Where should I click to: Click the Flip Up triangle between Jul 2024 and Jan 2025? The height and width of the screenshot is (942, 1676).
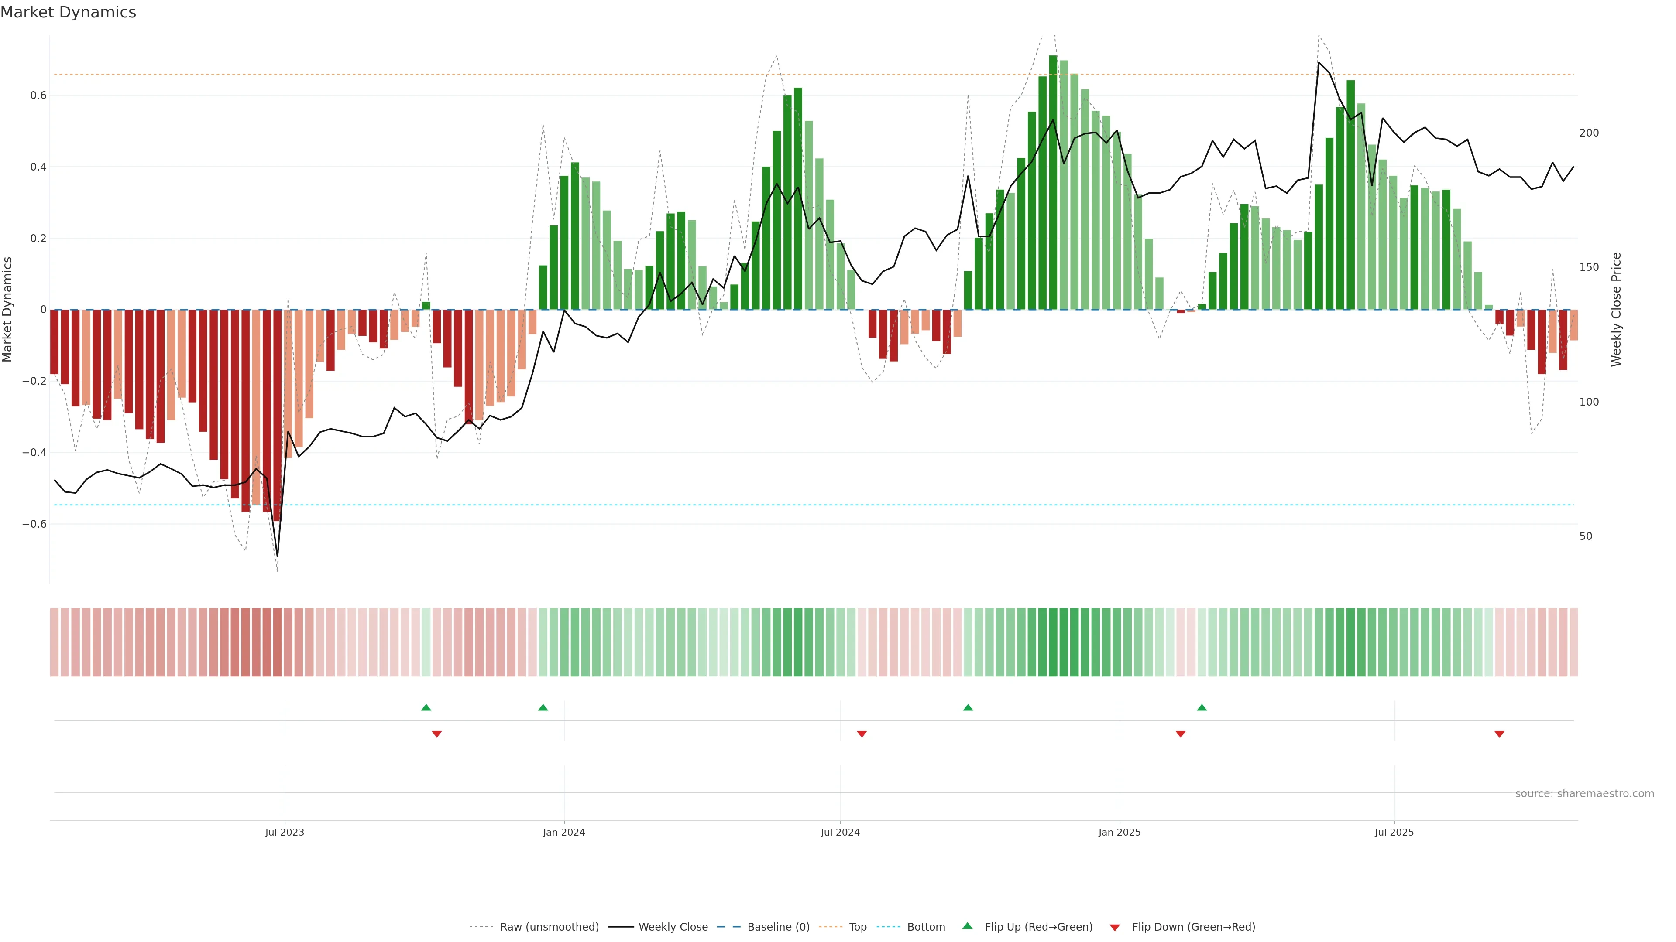point(968,707)
